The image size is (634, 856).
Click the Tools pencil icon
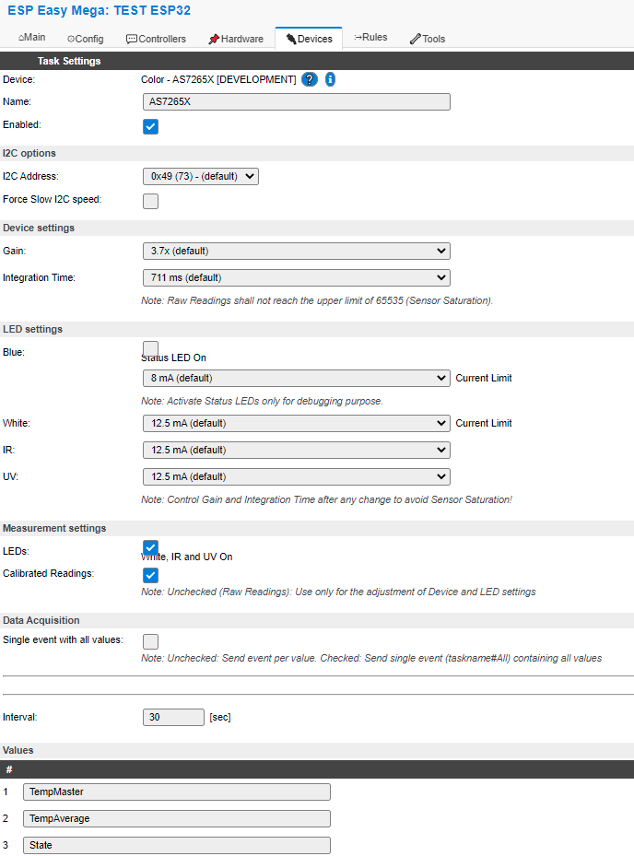[x=417, y=39]
